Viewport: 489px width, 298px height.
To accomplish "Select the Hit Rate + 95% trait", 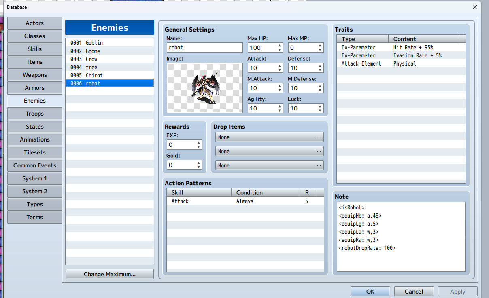I will (401, 47).
